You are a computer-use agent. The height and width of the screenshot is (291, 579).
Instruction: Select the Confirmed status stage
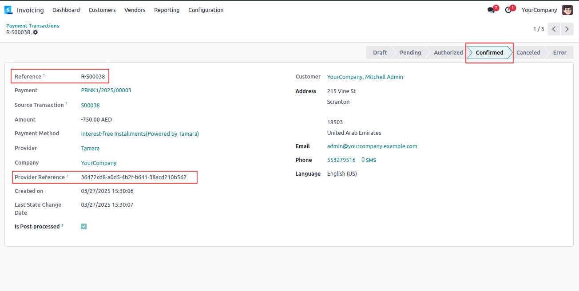pos(489,52)
